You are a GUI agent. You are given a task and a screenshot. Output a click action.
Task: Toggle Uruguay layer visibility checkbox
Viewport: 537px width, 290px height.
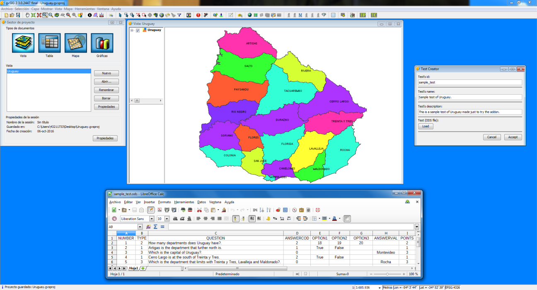pyautogui.click(x=138, y=30)
